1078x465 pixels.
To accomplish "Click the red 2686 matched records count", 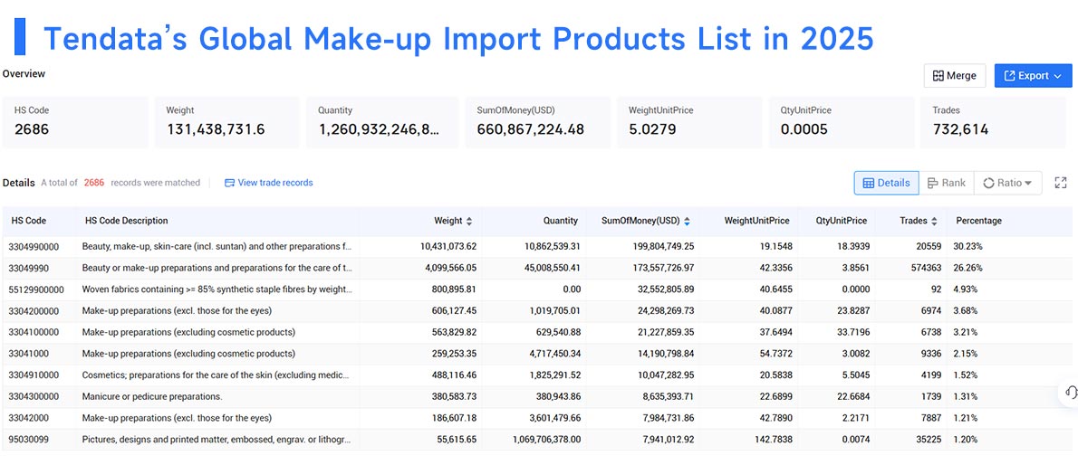I will coord(94,183).
